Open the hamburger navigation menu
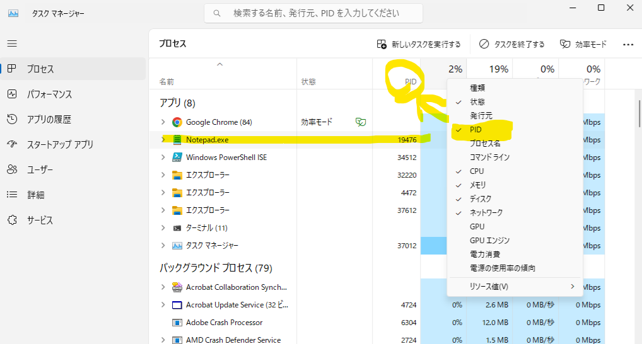642x344 pixels. pyautogui.click(x=12, y=43)
